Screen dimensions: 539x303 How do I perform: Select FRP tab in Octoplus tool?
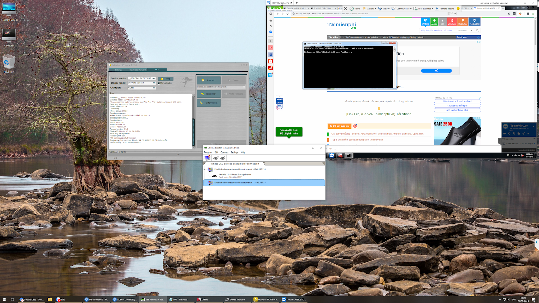(157, 70)
